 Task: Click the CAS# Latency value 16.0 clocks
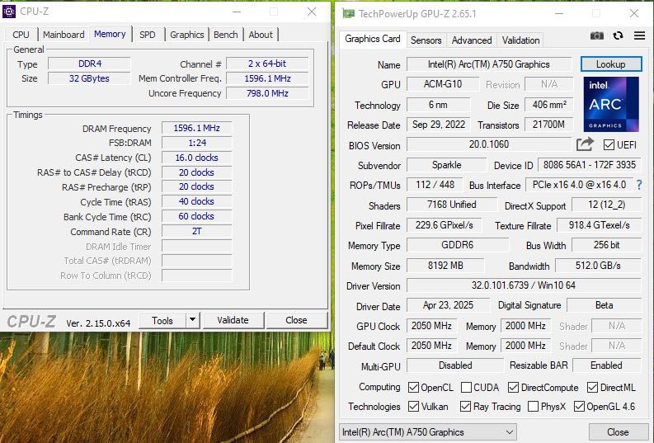point(196,158)
